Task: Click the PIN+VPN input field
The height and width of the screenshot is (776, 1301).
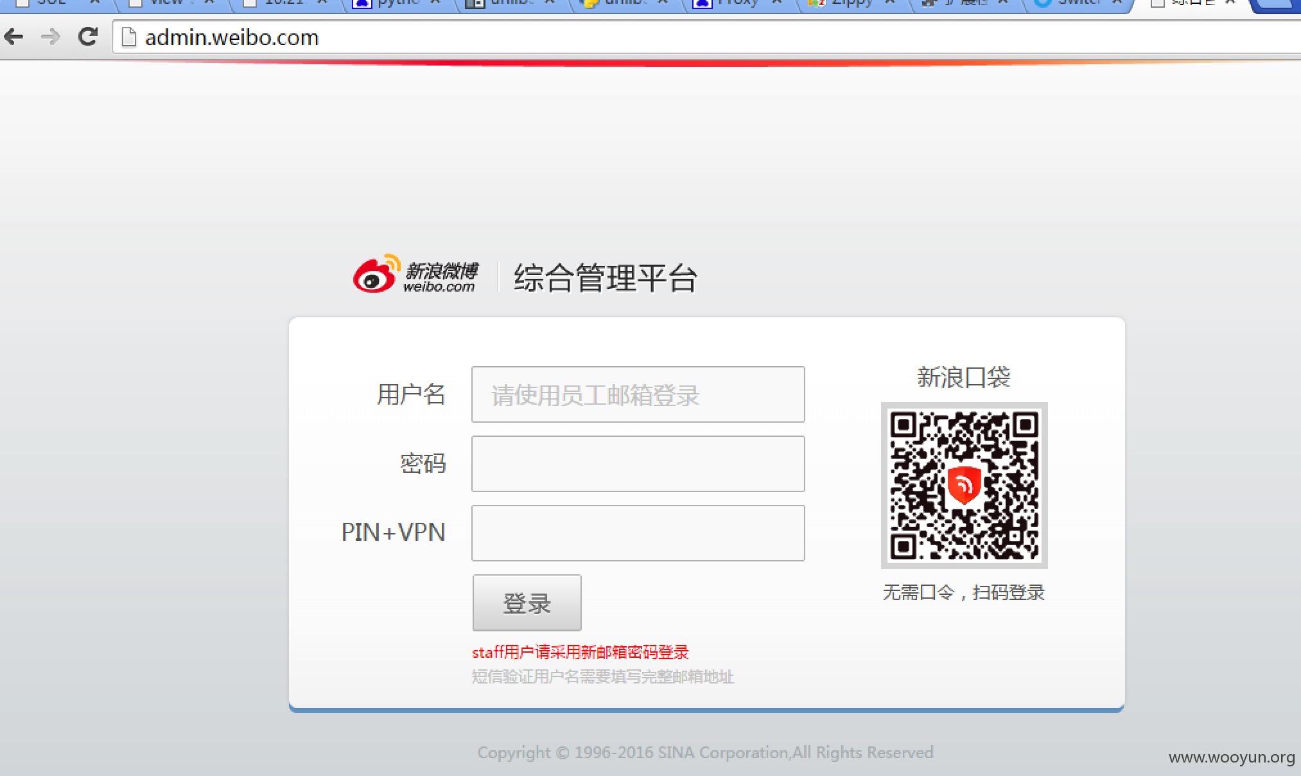Action: point(638,533)
